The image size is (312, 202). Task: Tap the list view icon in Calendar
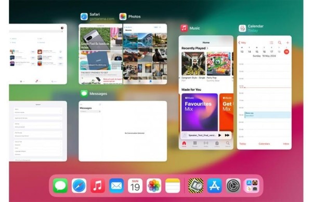coord(271,42)
